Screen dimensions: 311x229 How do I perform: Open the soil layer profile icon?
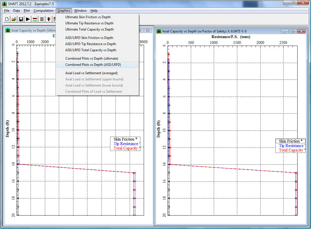(34, 19)
